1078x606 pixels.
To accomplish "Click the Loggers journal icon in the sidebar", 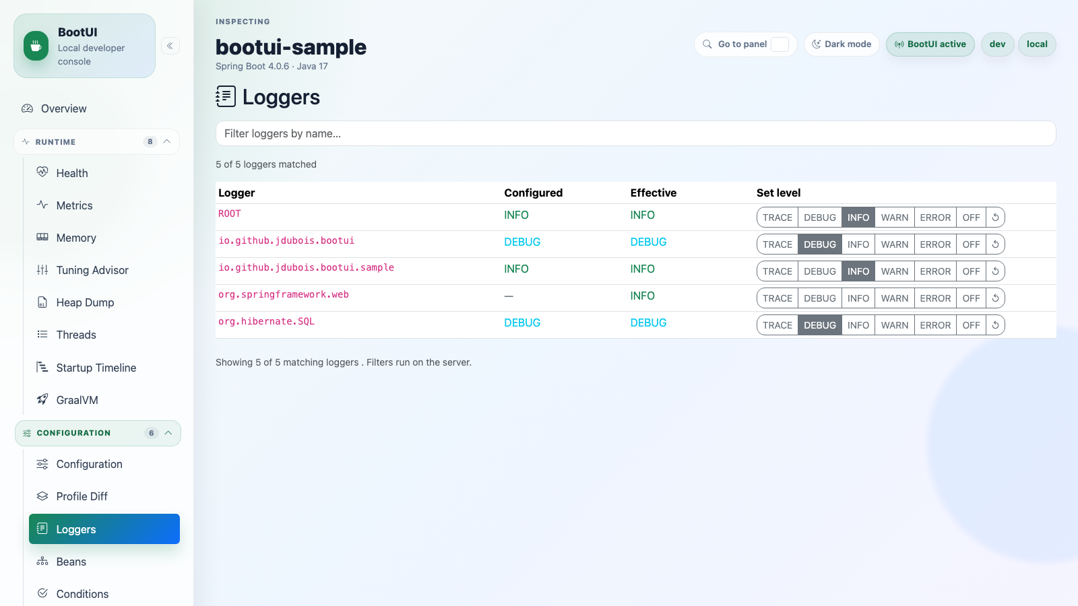I will (x=42, y=529).
